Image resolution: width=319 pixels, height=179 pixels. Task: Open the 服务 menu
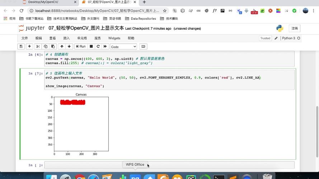pos(98,38)
